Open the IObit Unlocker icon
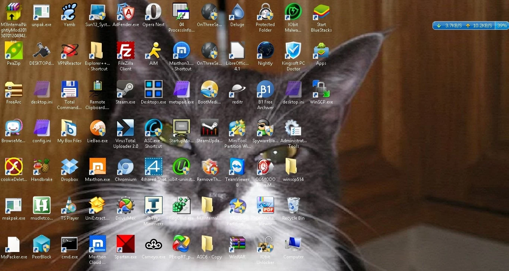This screenshot has height=271, width=509. click(x=266, y=244)
